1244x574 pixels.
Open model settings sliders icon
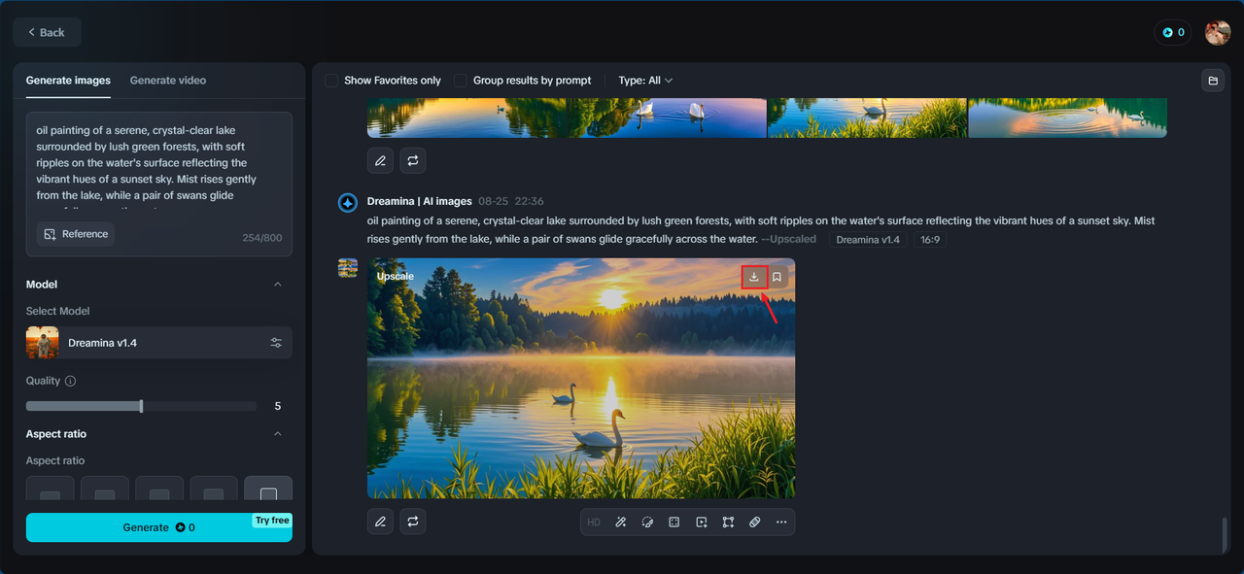pyautogui.click(x=276, y=343)
